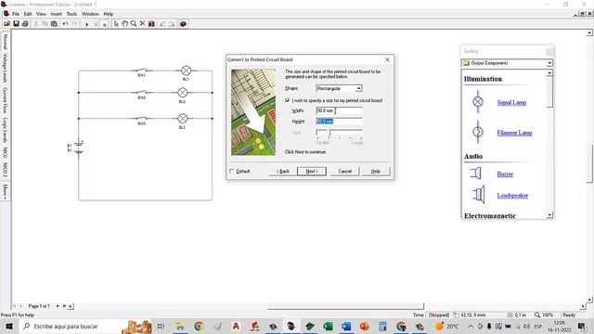Click the Next button in dialog

click(312, 171)
